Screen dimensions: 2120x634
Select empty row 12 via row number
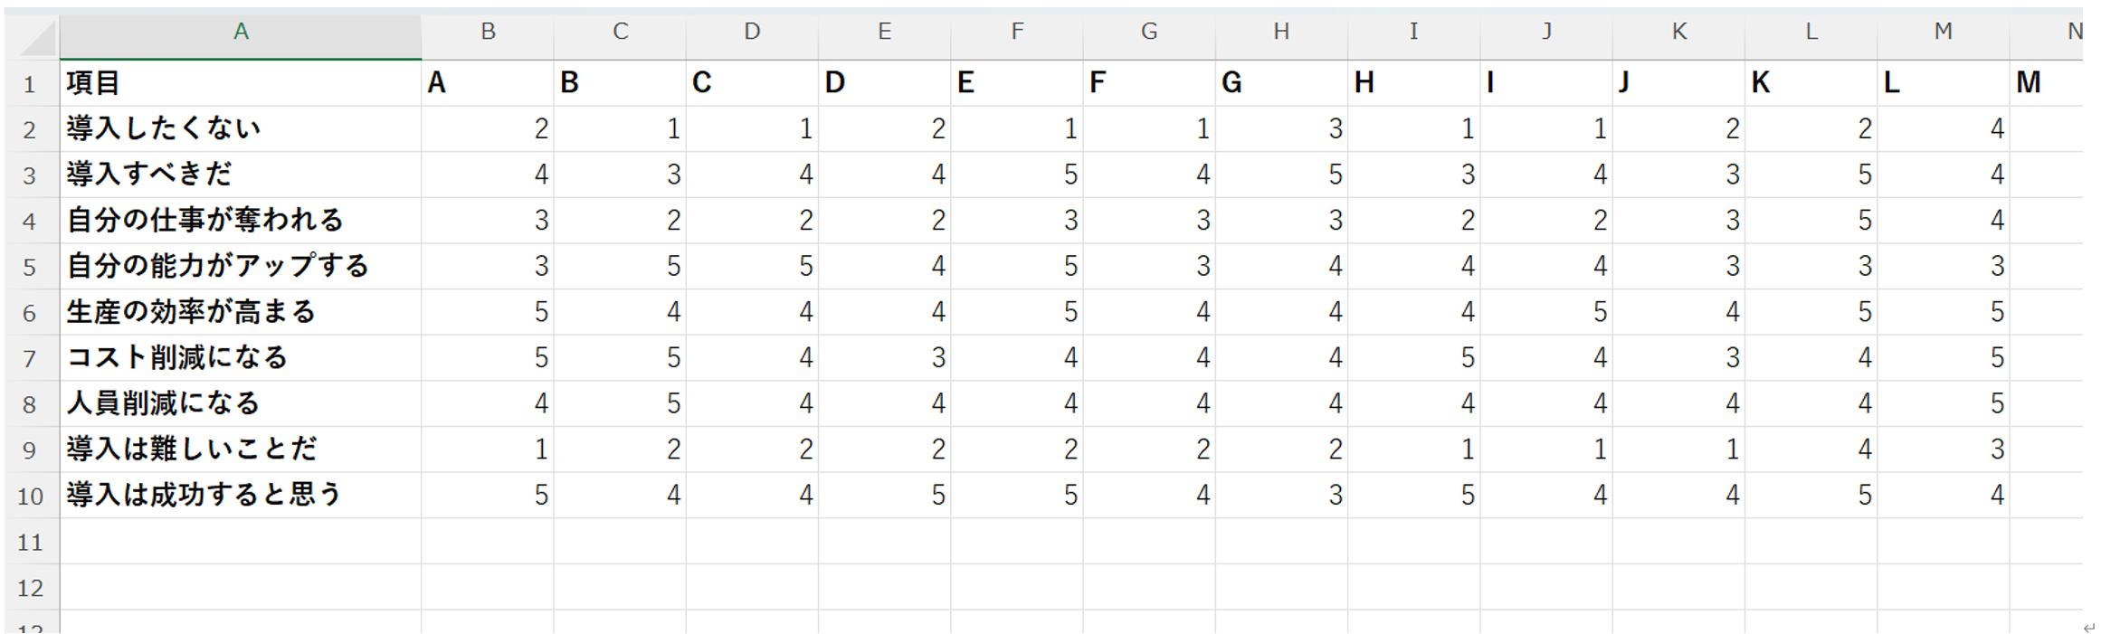click(30, 588)
